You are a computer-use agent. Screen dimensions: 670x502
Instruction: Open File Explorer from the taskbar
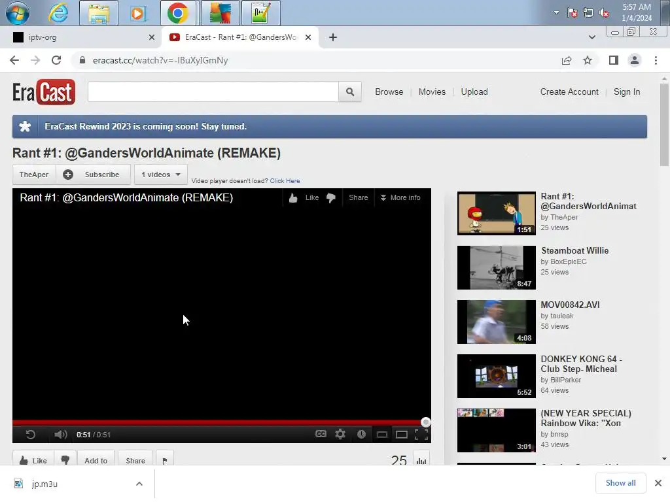99,13
